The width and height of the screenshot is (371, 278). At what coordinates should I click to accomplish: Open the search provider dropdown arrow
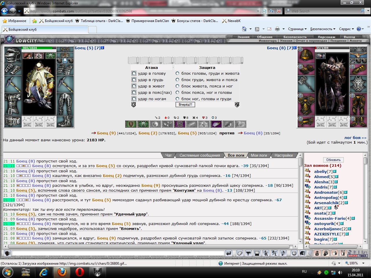[368, 11]
